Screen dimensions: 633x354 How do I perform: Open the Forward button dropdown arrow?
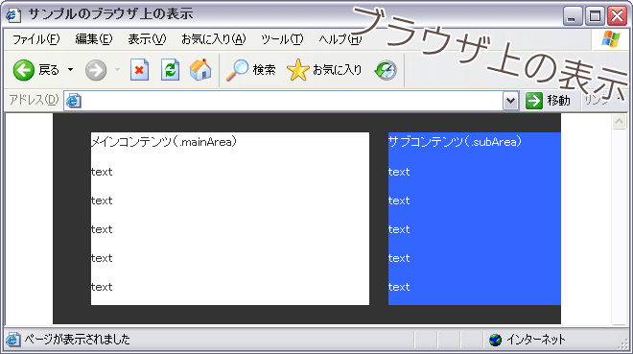117,70
